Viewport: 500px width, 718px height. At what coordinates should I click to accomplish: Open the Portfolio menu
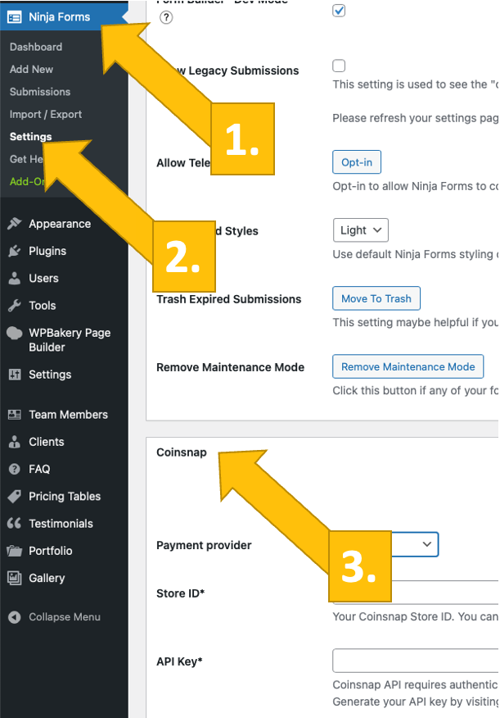point(50,551)
